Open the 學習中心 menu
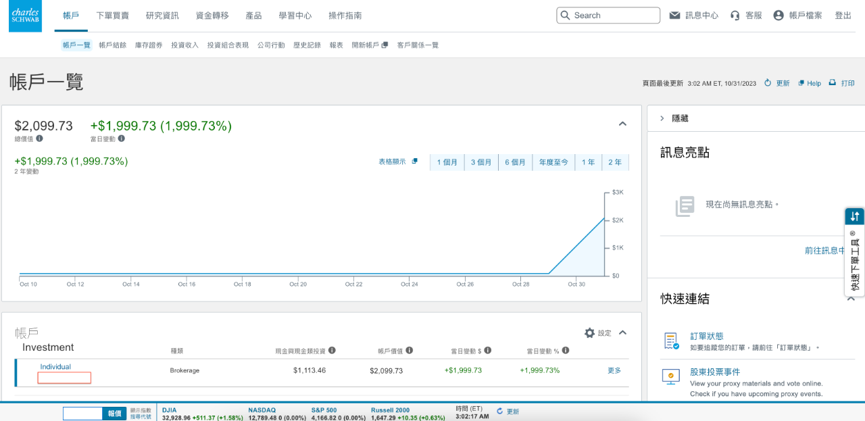This screenshot has width=865, height=421. [295, 16]
